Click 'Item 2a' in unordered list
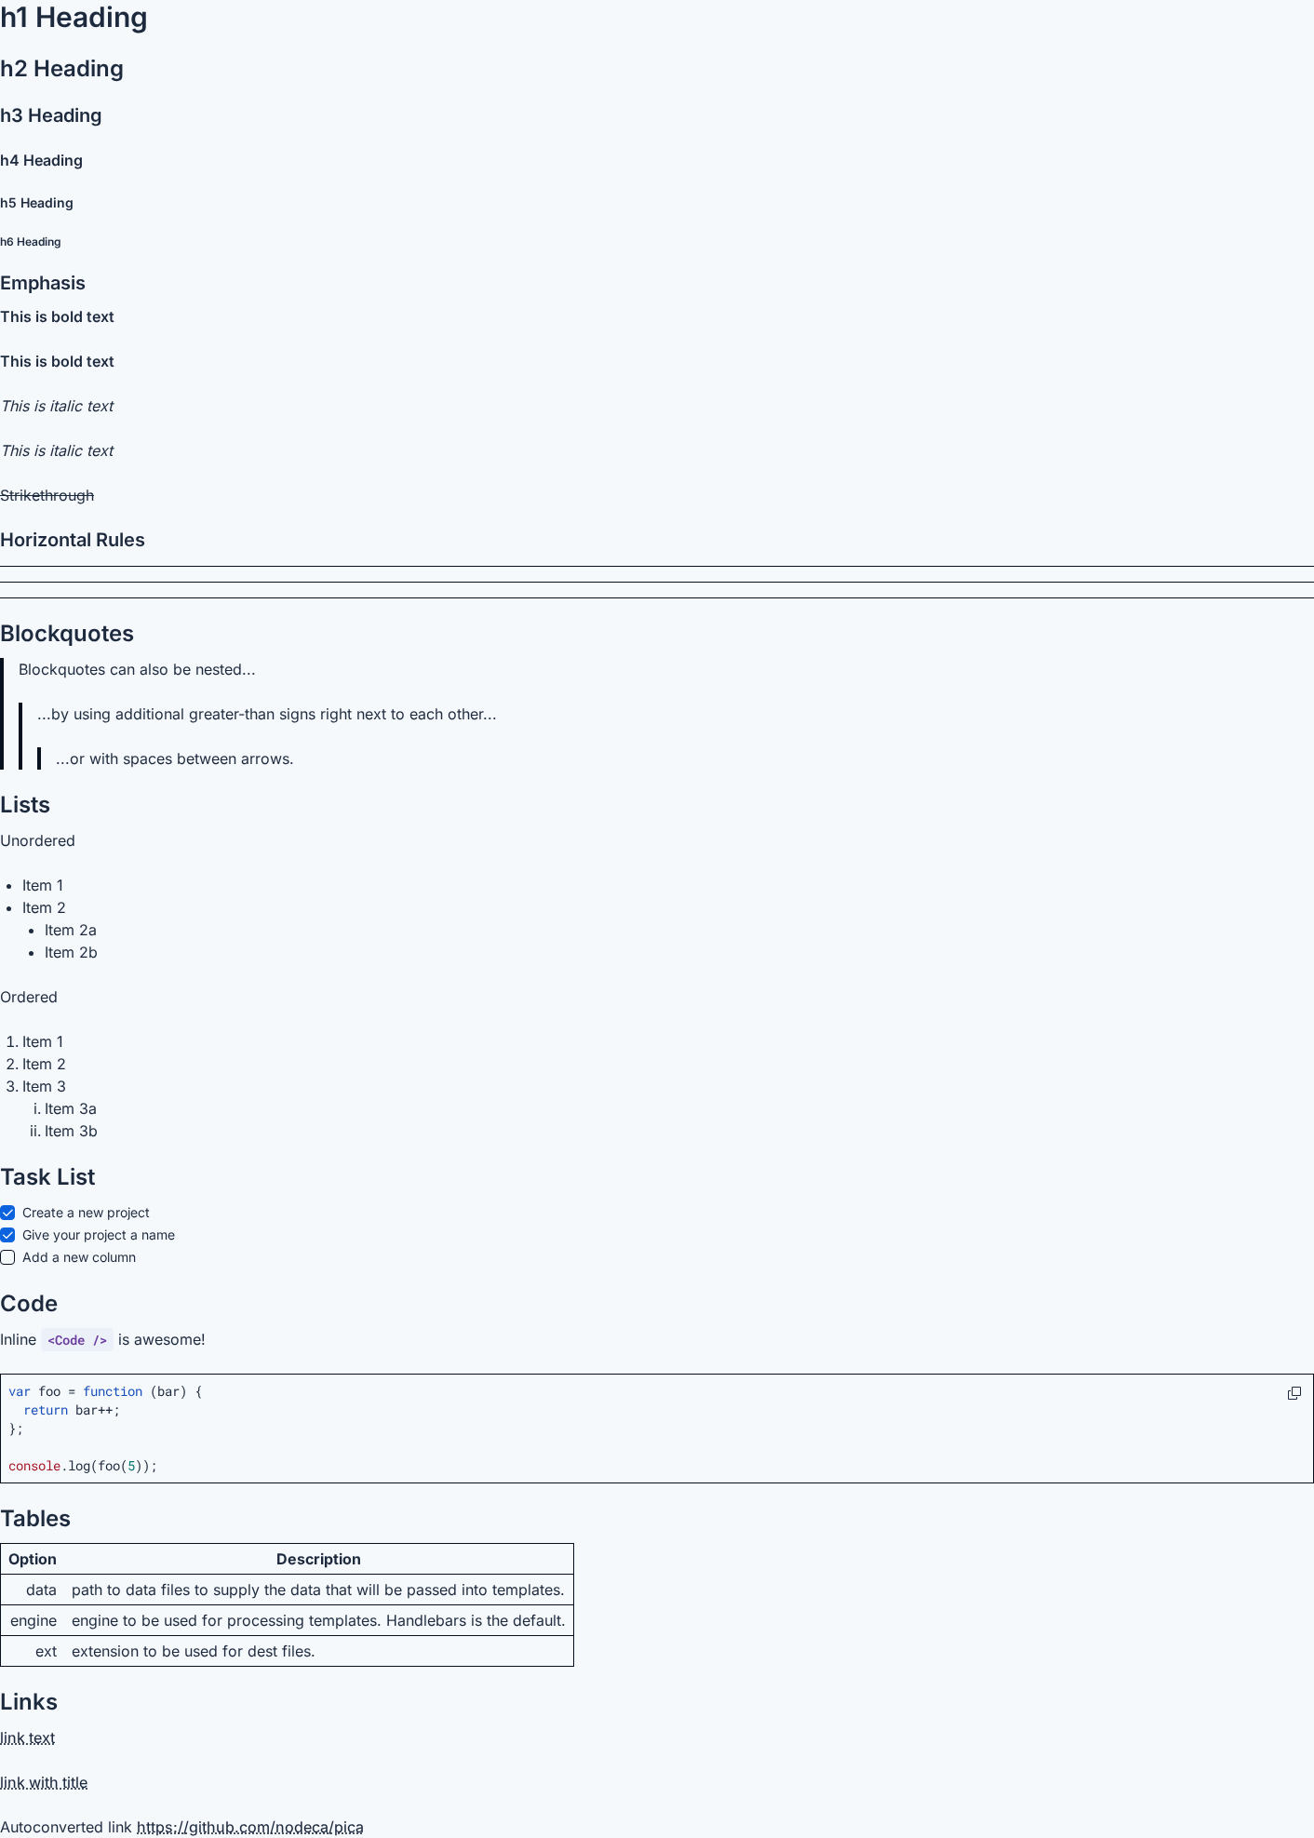 pyautogui.click(x=71, y=930)
